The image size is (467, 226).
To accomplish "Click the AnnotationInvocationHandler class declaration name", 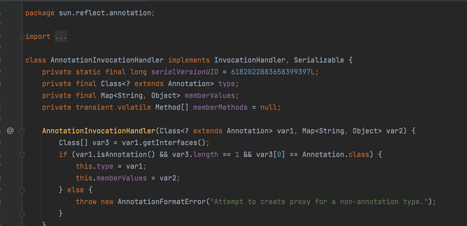I will tap(107, 60).
